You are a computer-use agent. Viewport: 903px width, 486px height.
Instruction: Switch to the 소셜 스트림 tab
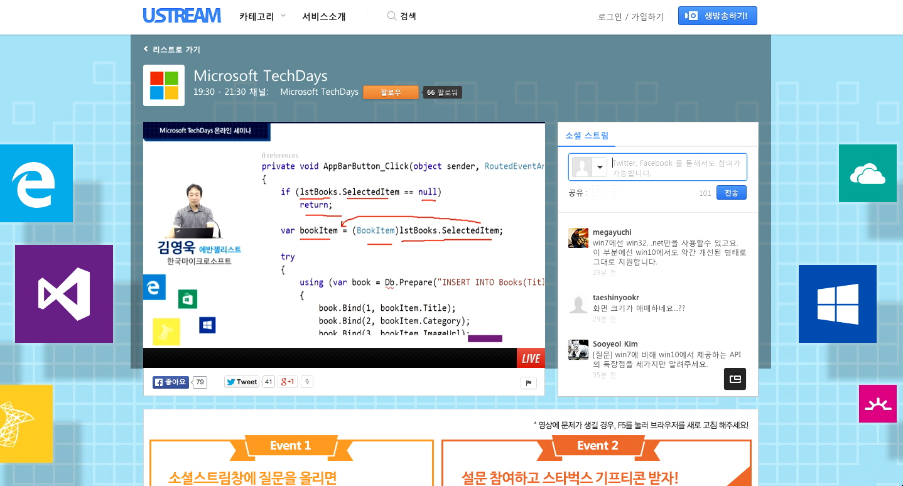pos(586,137)
